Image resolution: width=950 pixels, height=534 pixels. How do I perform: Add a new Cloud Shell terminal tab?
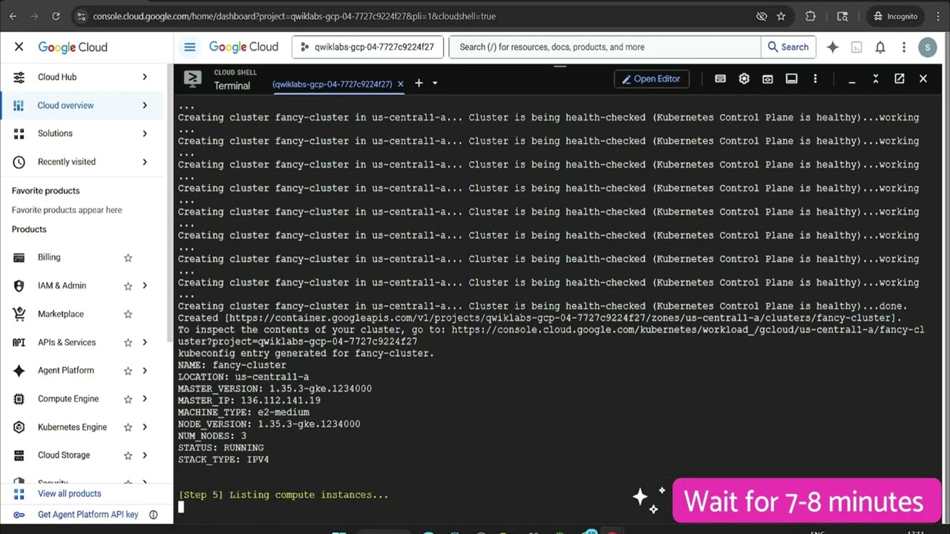419,83
